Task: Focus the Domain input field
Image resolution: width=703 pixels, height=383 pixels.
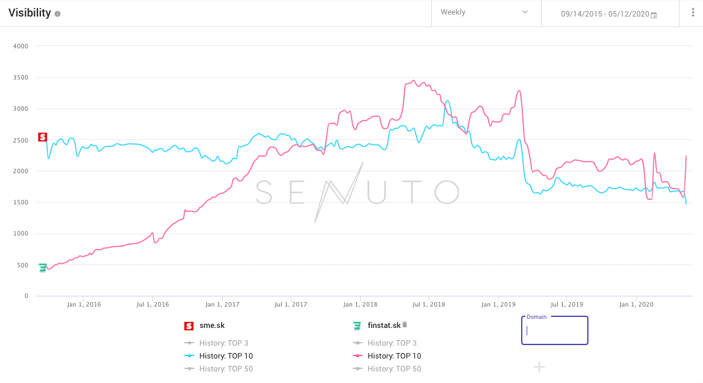Action: [554, 331]
